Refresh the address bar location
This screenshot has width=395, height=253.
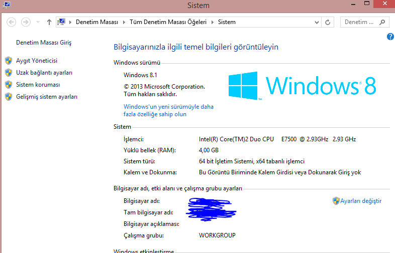328,22
